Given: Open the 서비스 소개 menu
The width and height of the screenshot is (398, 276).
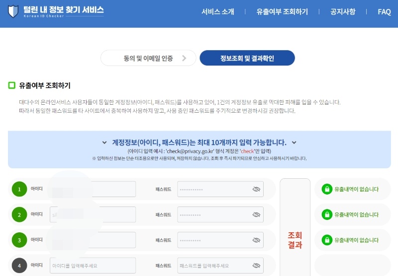Looking at the screenshot, I should (218, 11).
